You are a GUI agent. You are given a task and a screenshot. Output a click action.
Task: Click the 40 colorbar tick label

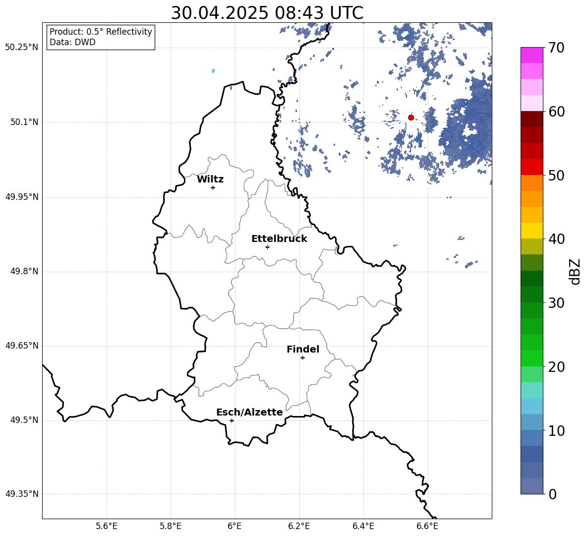click(x=556, y=239)
